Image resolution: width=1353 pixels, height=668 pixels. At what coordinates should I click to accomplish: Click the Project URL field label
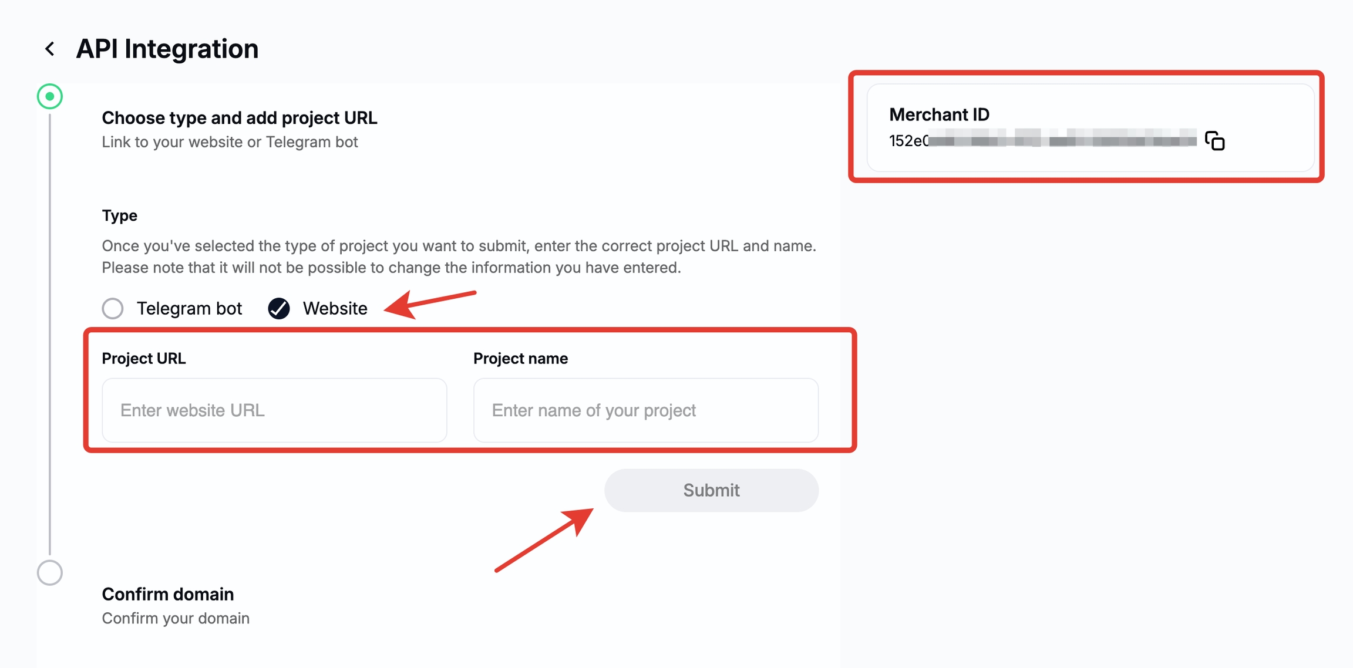tap(144, 358)
